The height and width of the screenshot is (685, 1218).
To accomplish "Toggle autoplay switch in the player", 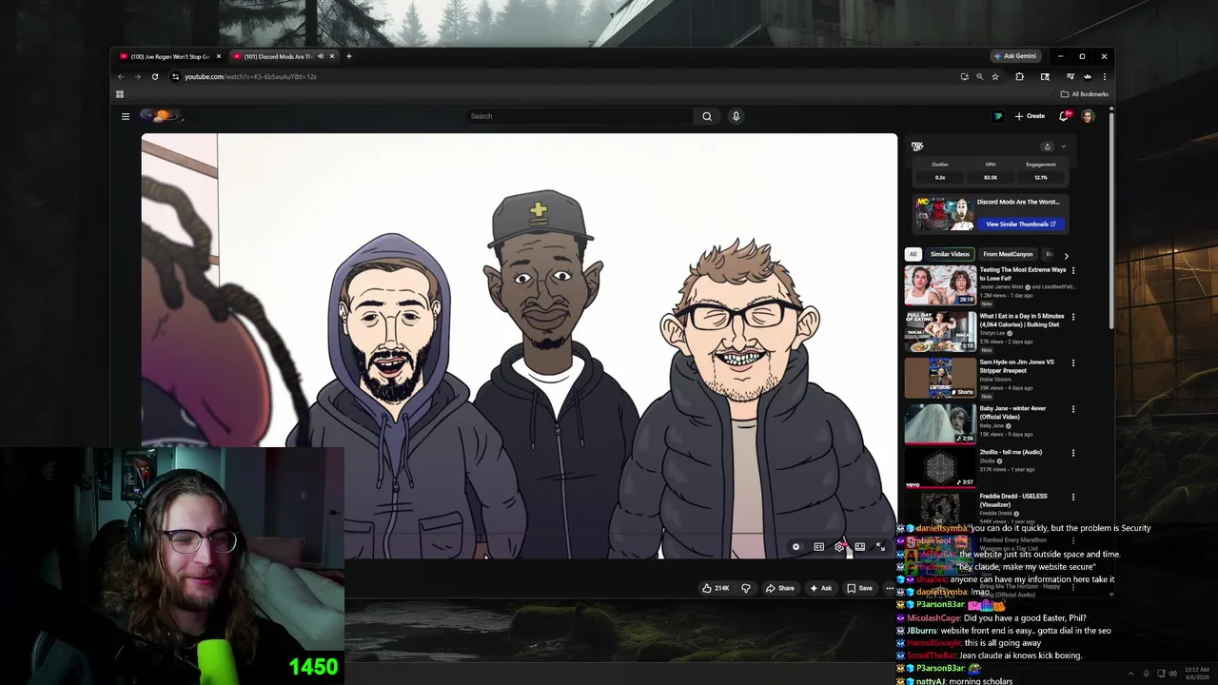I will 796,547.
